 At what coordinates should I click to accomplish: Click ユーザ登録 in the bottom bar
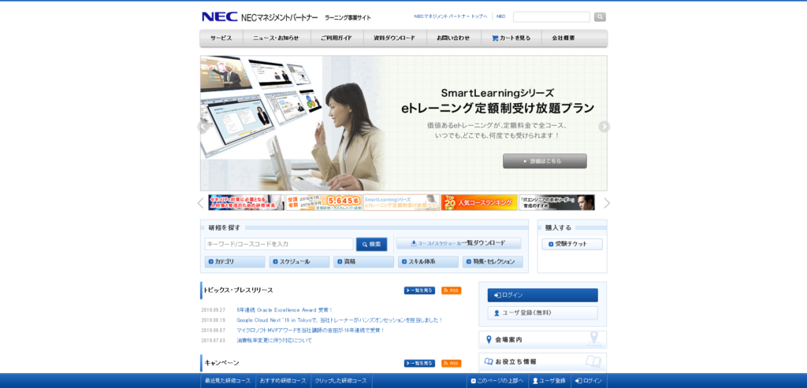[549, 381]
